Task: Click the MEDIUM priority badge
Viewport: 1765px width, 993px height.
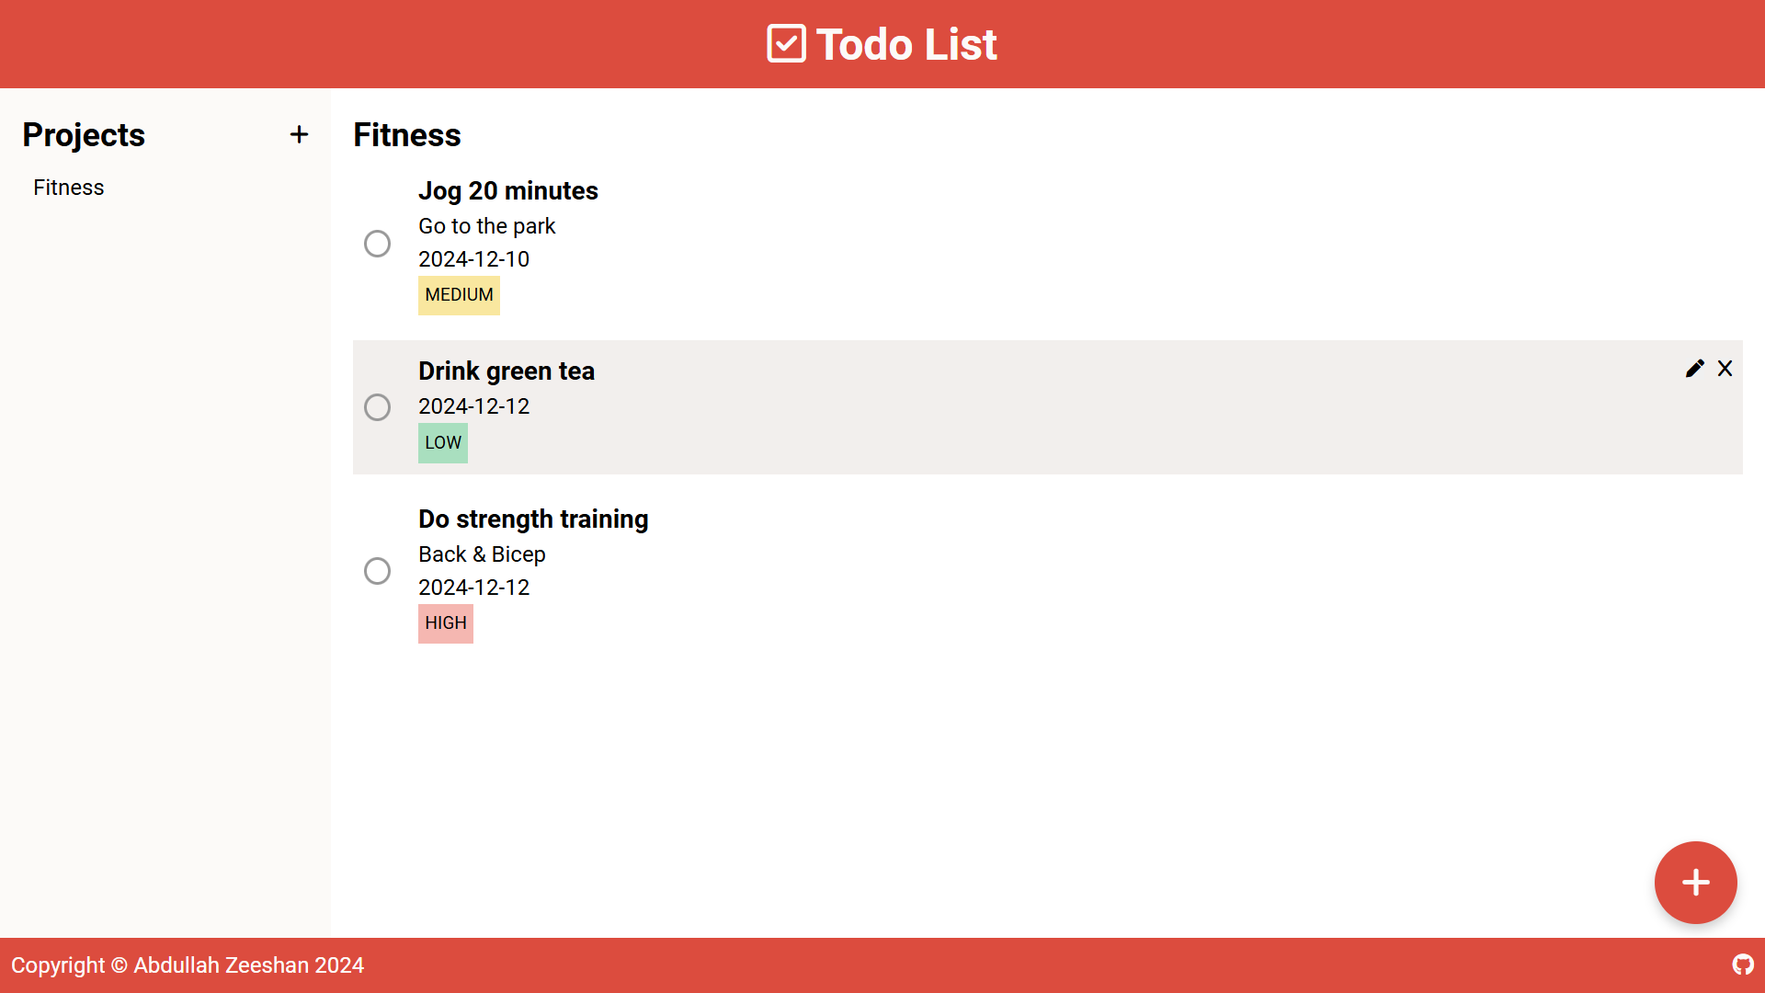Action: (459, 295)
